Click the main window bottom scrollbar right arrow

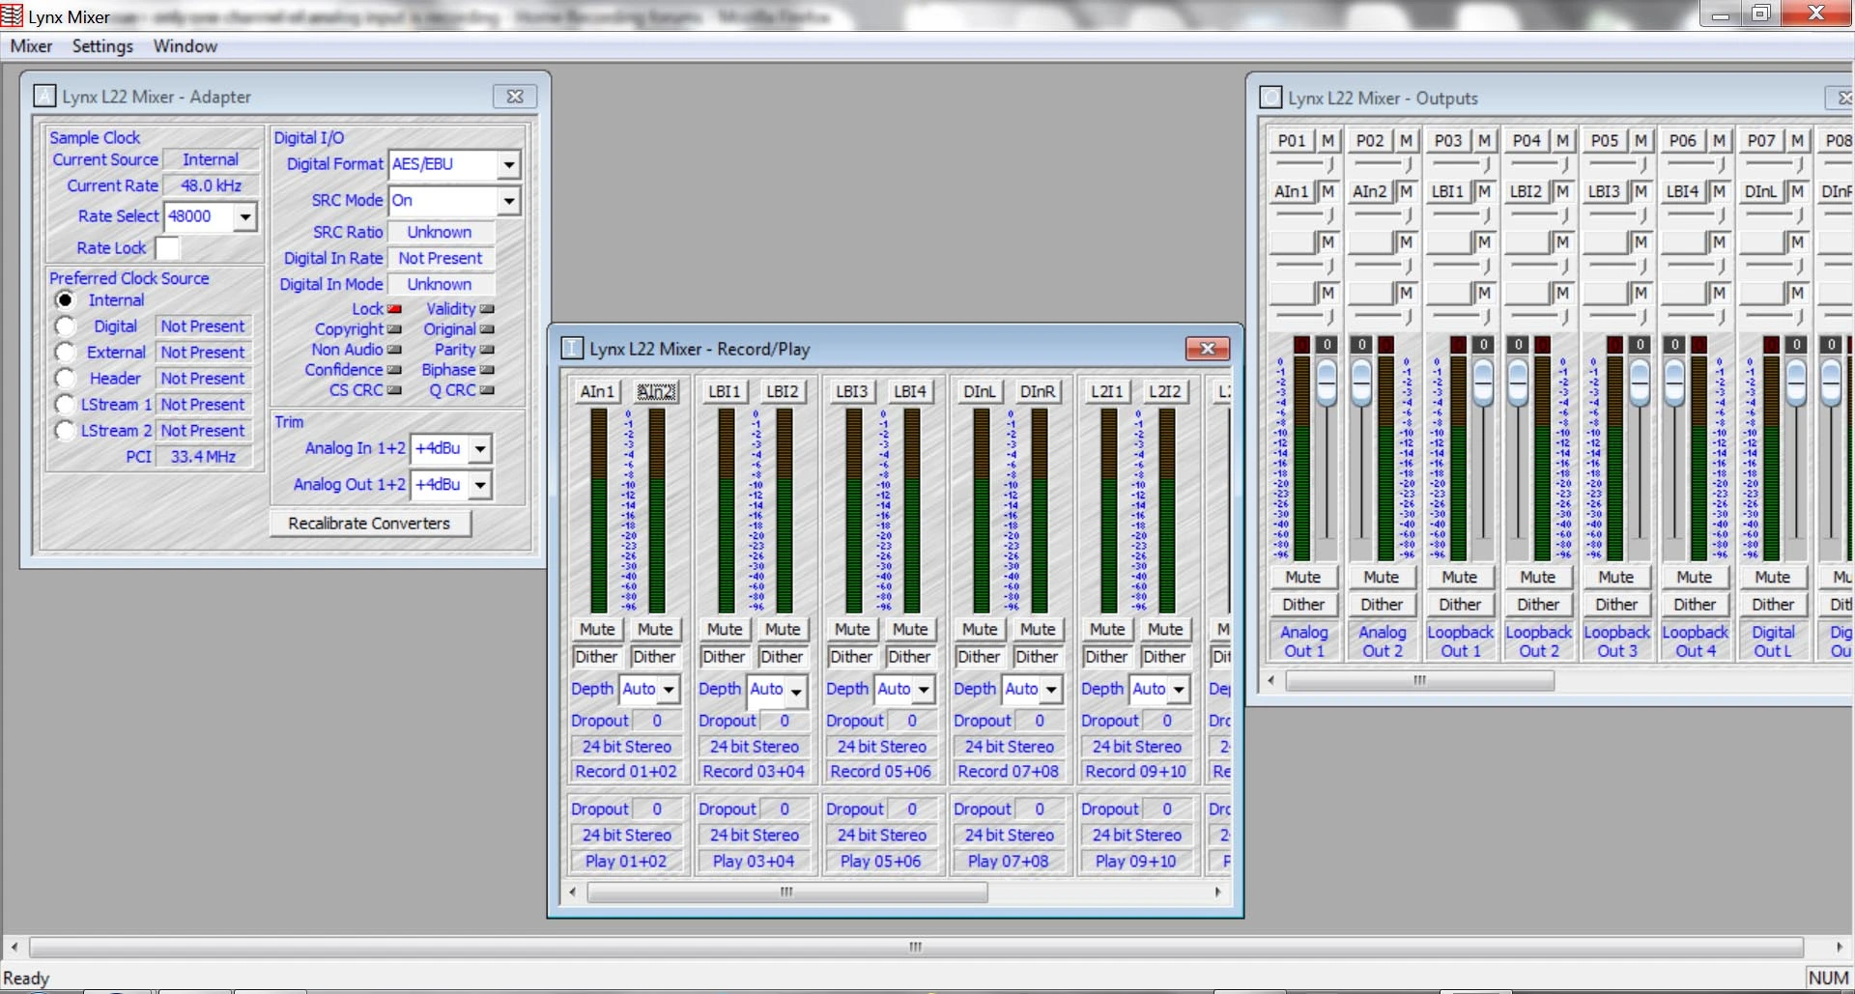1840,947
